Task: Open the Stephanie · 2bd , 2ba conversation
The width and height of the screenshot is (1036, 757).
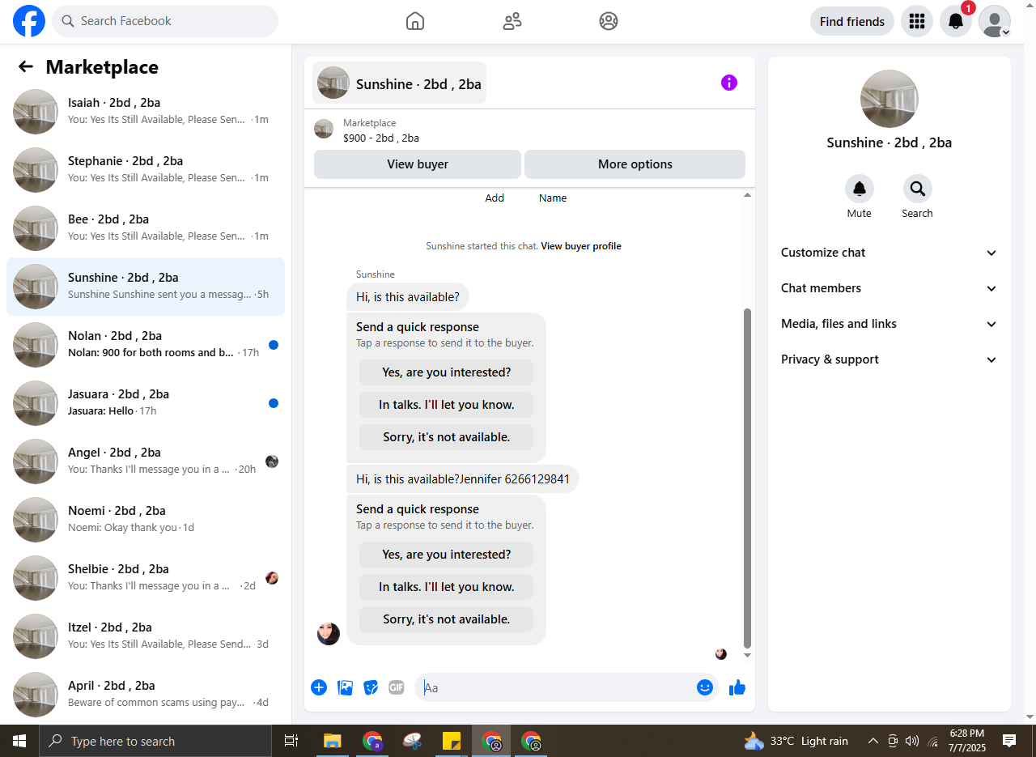Action: click(x=146, y=170)
